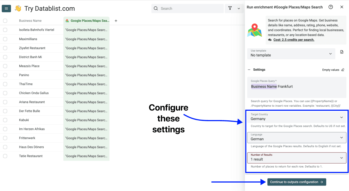Check the select-all checkbox in the header

coord(5,20)
